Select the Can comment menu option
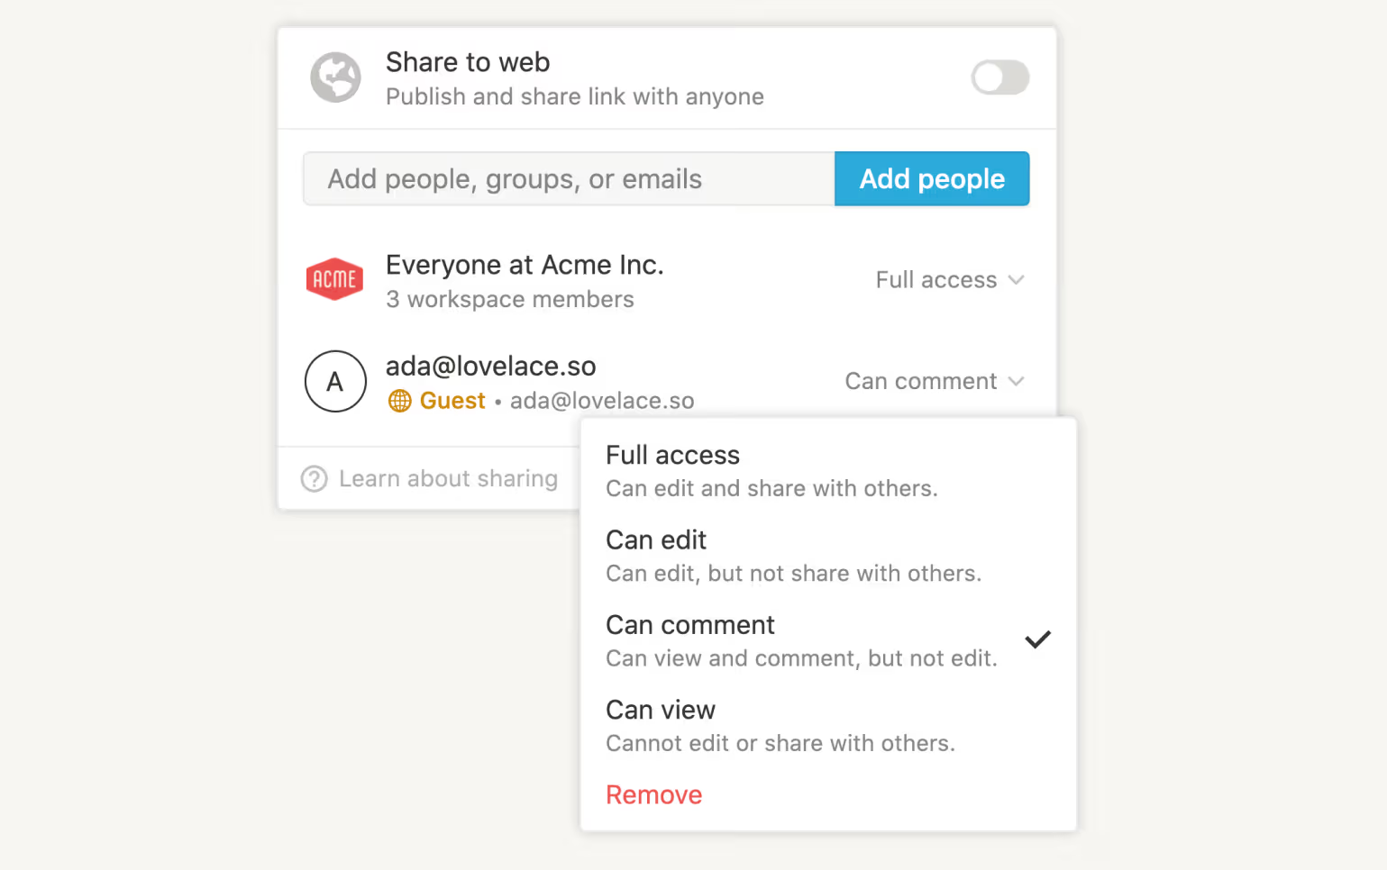This screenshot has width=1387, height=870. [690, 625]
